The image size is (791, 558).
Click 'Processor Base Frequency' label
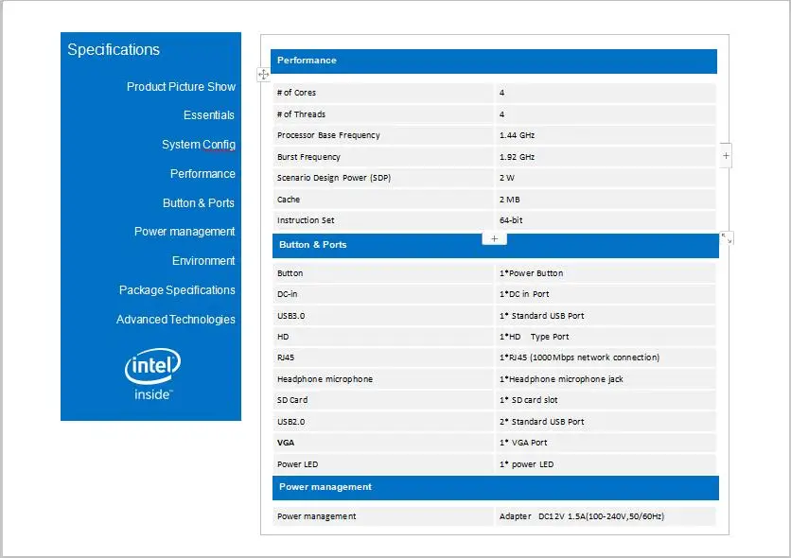[328, 135]
